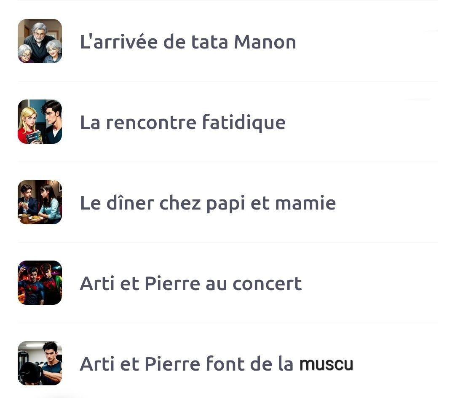
Task: Tap the La rencontre fatidique cover image
Action: click(40, 122)
